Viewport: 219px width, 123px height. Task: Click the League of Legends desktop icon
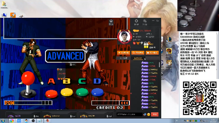169,40
